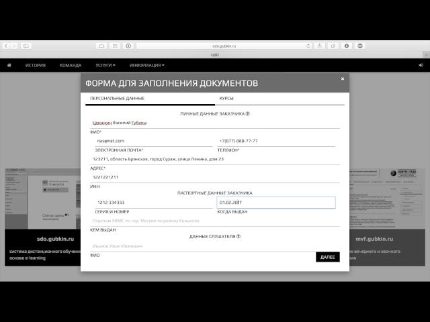430x322 pixels.
Task: Click the Safari back arrow
Action: [6, 46]
